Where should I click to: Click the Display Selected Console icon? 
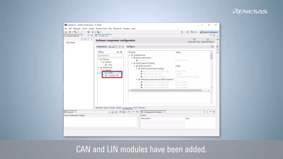click(x=124, y=112)
